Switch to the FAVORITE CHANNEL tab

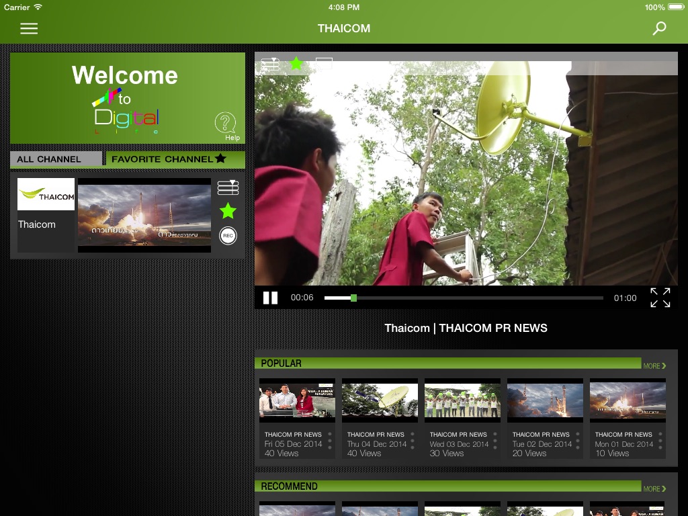[x=175, y=159]
